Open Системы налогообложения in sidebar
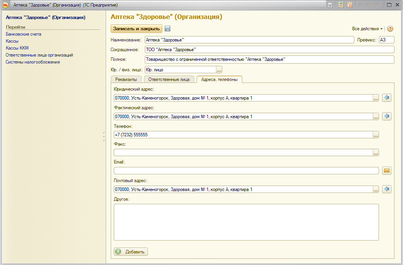Screen dimensions: 403x265 click(x=33, y=62)
